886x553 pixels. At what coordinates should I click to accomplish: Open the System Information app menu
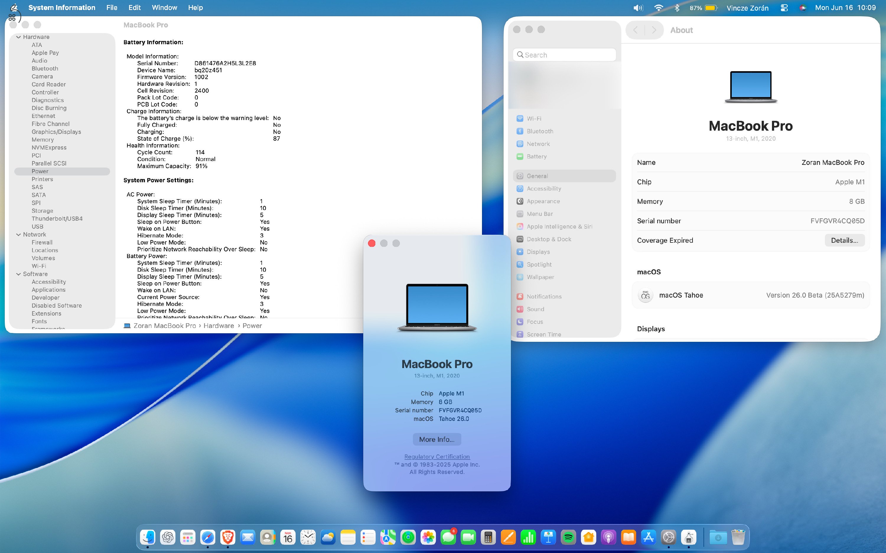(62, 8)
